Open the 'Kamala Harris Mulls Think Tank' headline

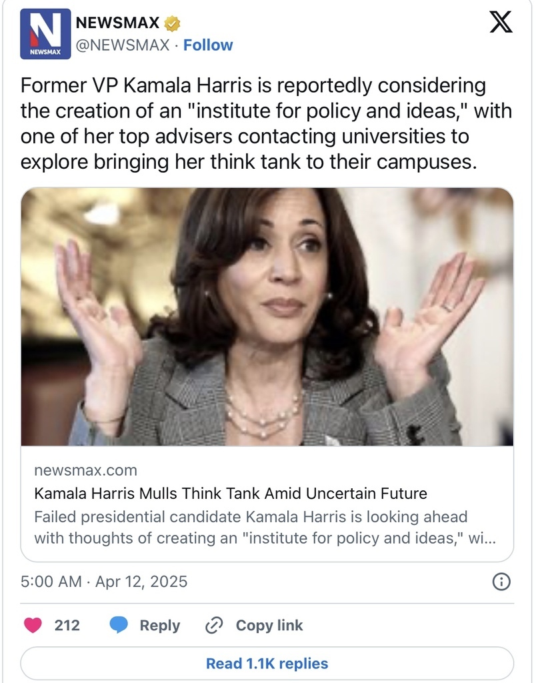(x=231, y=494)
